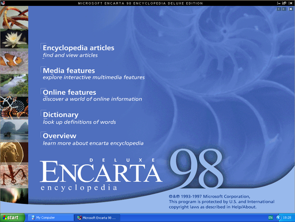
Task: Click the abstract ribbon sculpture thumbnail
Action: 14,18
